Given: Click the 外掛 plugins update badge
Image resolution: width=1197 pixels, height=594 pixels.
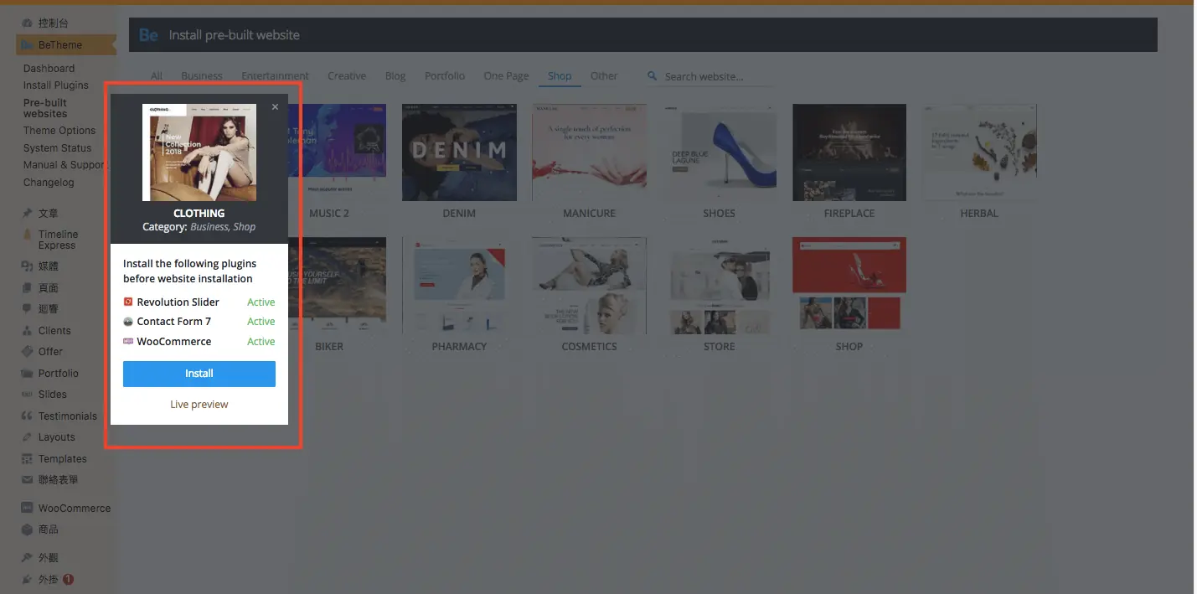Looking at the screenshot, I should pyautogui.click(x=69, y=579).
